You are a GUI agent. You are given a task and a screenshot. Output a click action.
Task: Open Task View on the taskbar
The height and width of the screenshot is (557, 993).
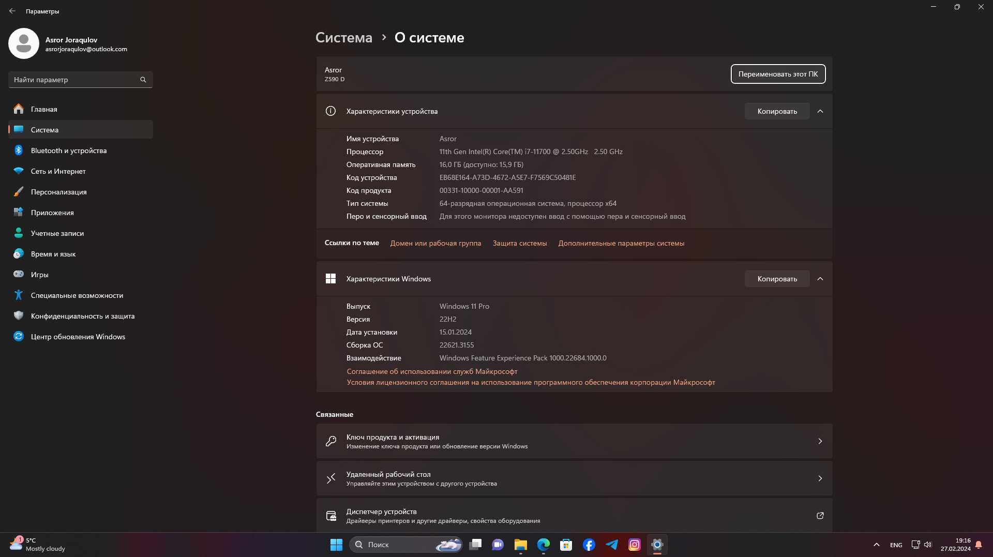tap(475, 545)
